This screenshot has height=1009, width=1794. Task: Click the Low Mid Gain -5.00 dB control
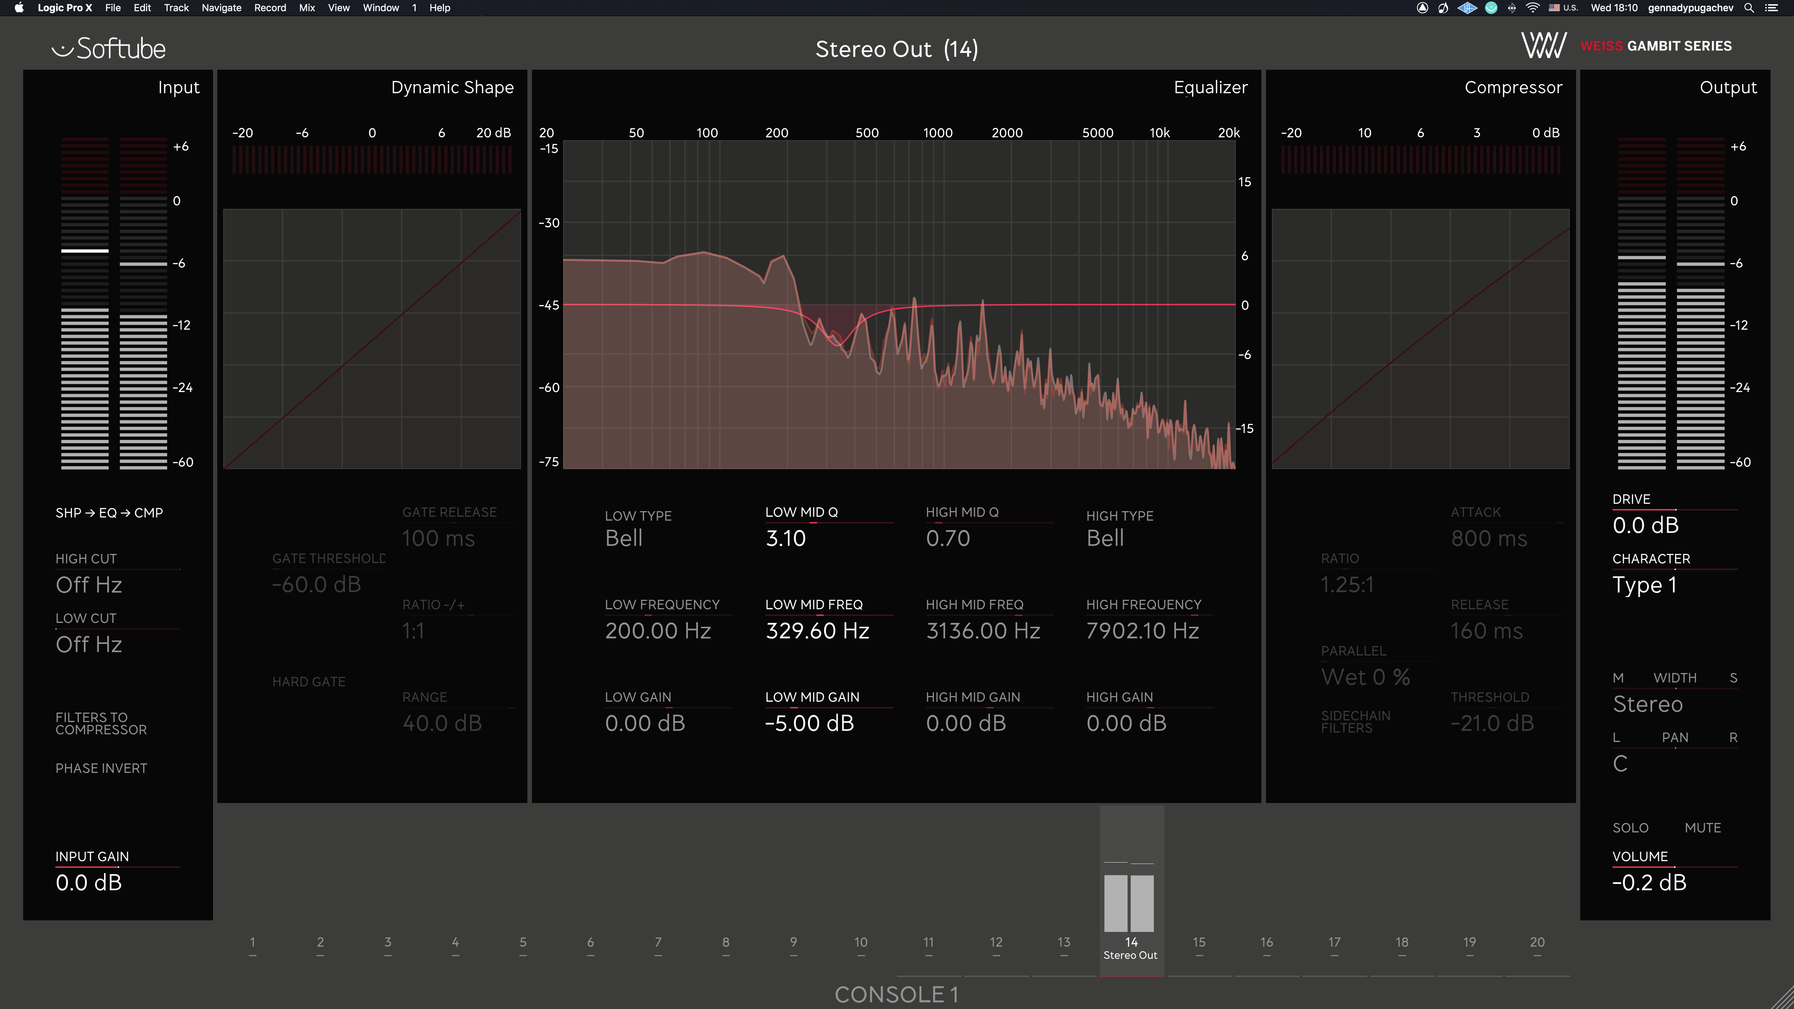[x=809, y=723]
